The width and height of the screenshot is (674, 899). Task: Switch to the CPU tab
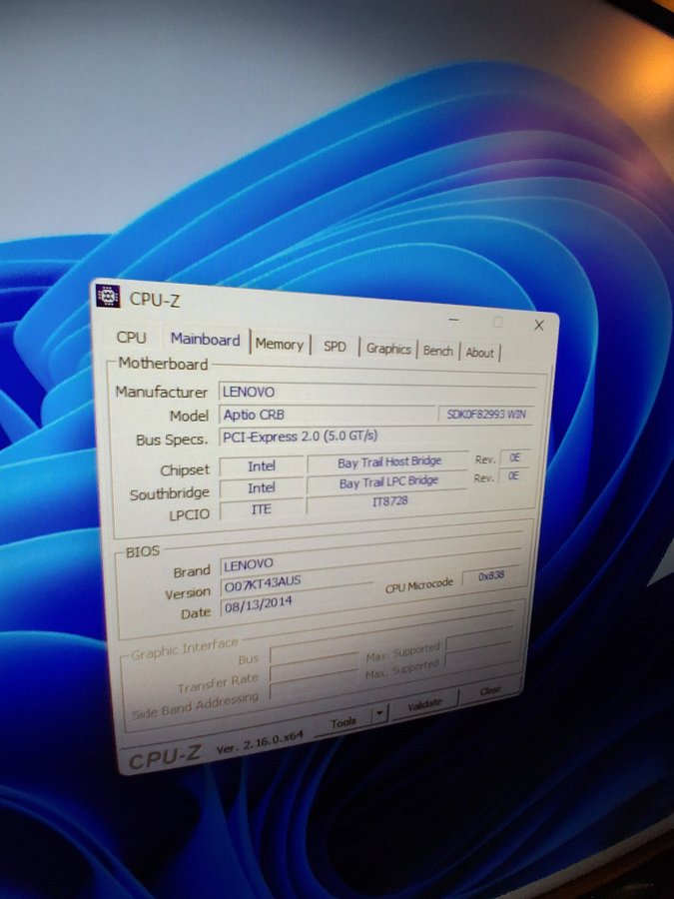[x=131, y=338]
